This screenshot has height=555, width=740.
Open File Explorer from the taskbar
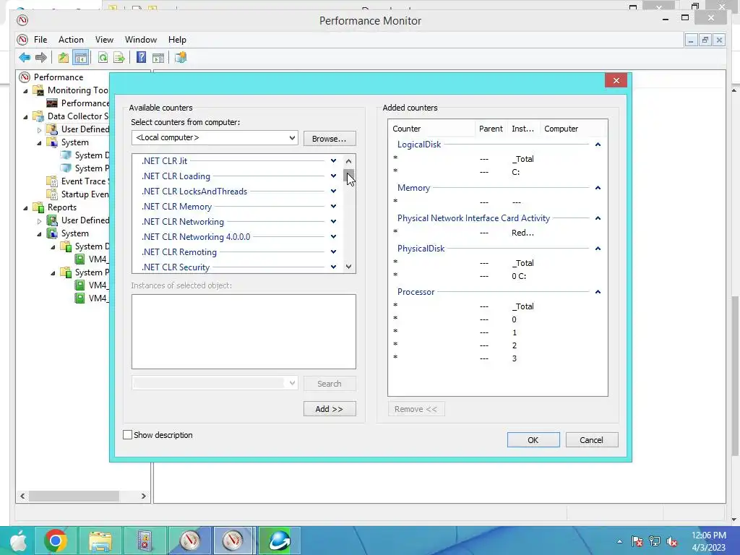(100, 541)
